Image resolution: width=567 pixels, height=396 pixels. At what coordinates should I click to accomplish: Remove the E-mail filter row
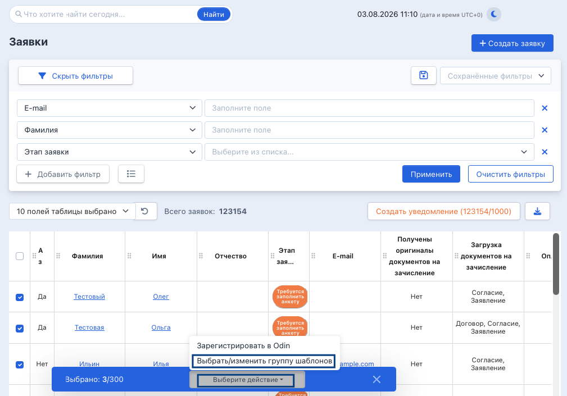pos(545,108)
